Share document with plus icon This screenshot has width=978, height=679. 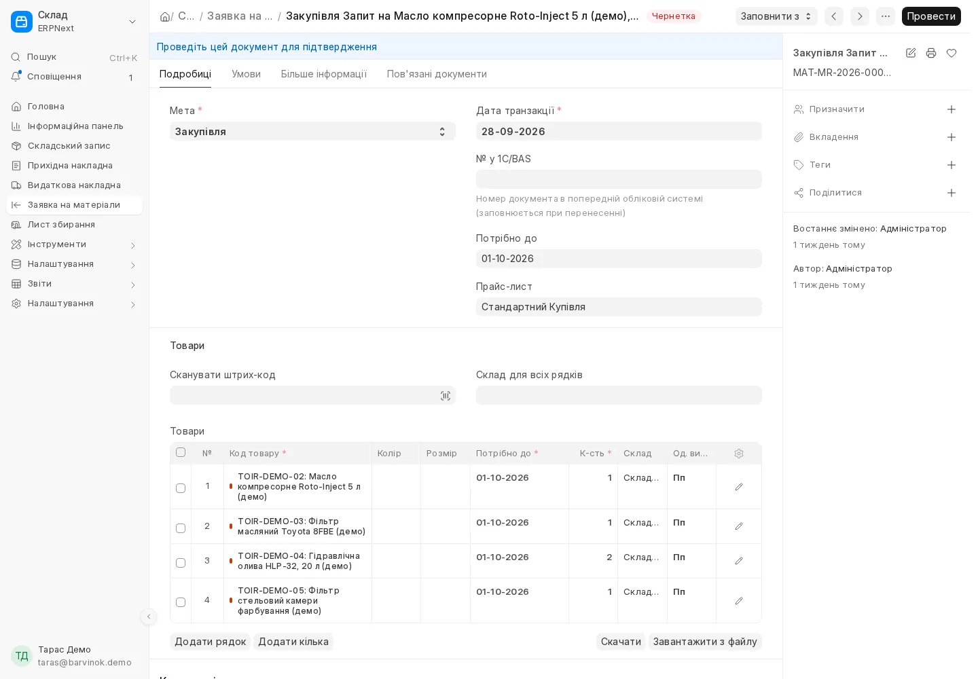coord(952,193)
